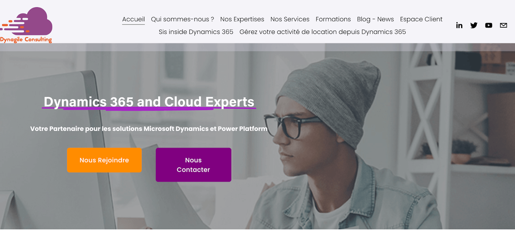Open Nos Expertises menu
The height and width of the screenshot is (246, 515).
pyautogui.click(x=242, y=19)
